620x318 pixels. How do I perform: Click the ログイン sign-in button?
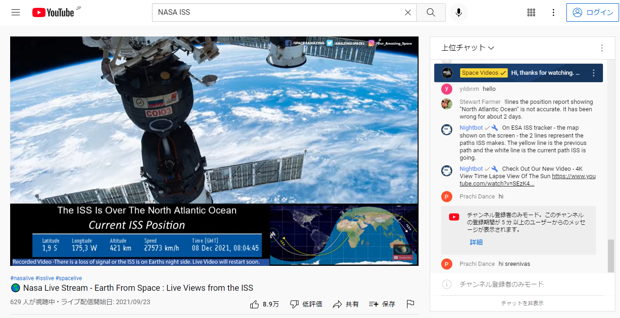[x=592, y=12]
